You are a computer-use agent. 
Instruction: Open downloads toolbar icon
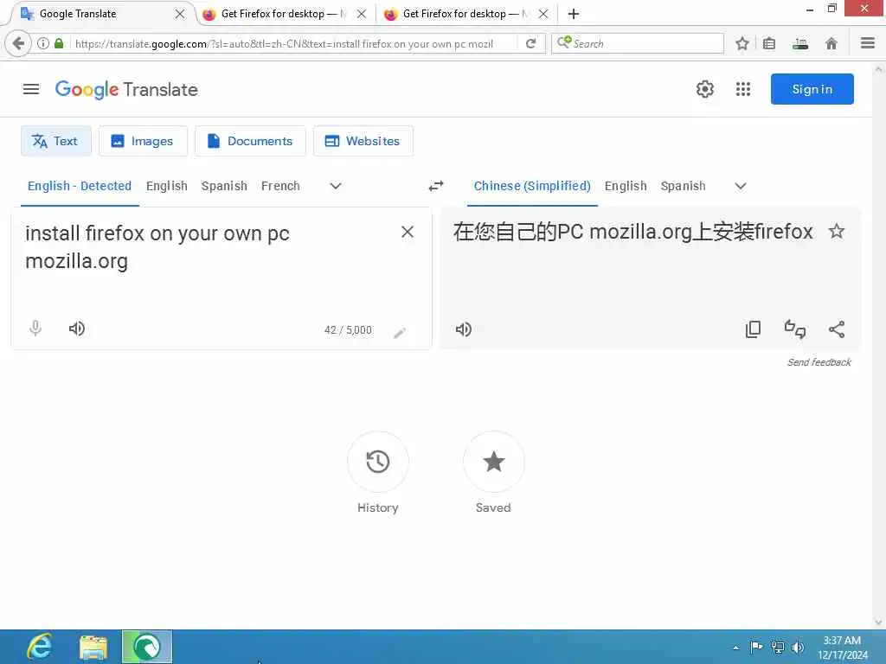tap(800, 43)
